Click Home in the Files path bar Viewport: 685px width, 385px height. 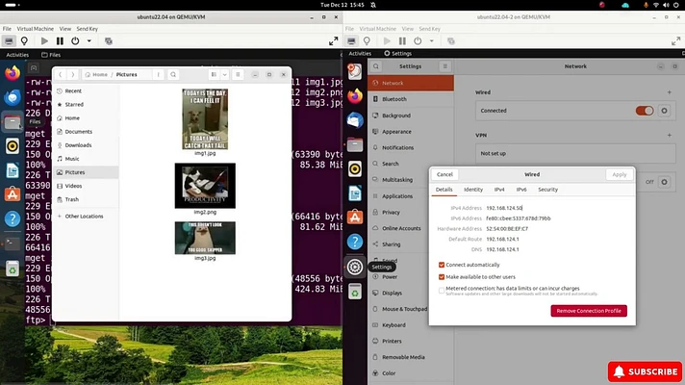tap(96, 75)
